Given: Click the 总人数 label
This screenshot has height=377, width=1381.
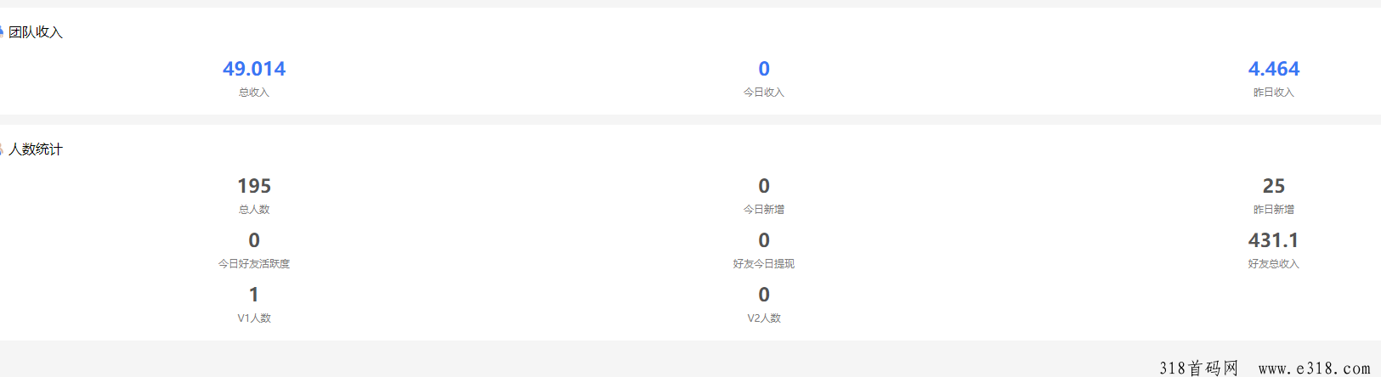Looking at the screenshot, I should (x=254, y=210).
